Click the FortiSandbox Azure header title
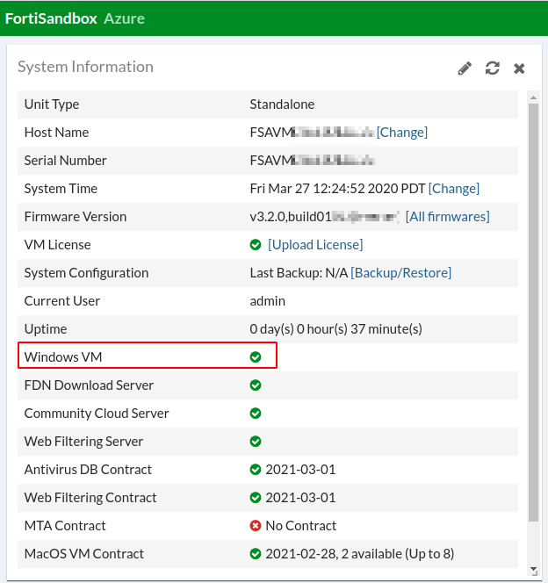Screen dimensions: 548x583 [75, 18]
